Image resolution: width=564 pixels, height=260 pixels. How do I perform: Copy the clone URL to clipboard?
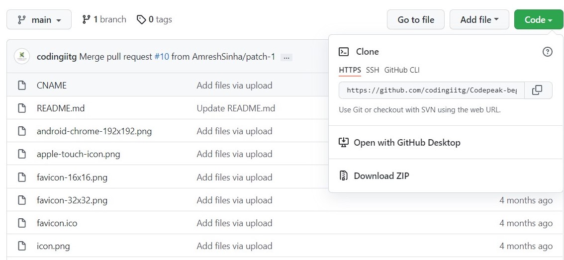537,90
